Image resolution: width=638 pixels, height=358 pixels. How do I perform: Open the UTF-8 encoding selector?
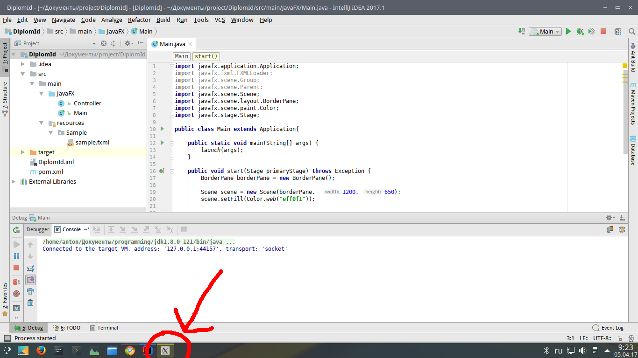coord(603,338)
